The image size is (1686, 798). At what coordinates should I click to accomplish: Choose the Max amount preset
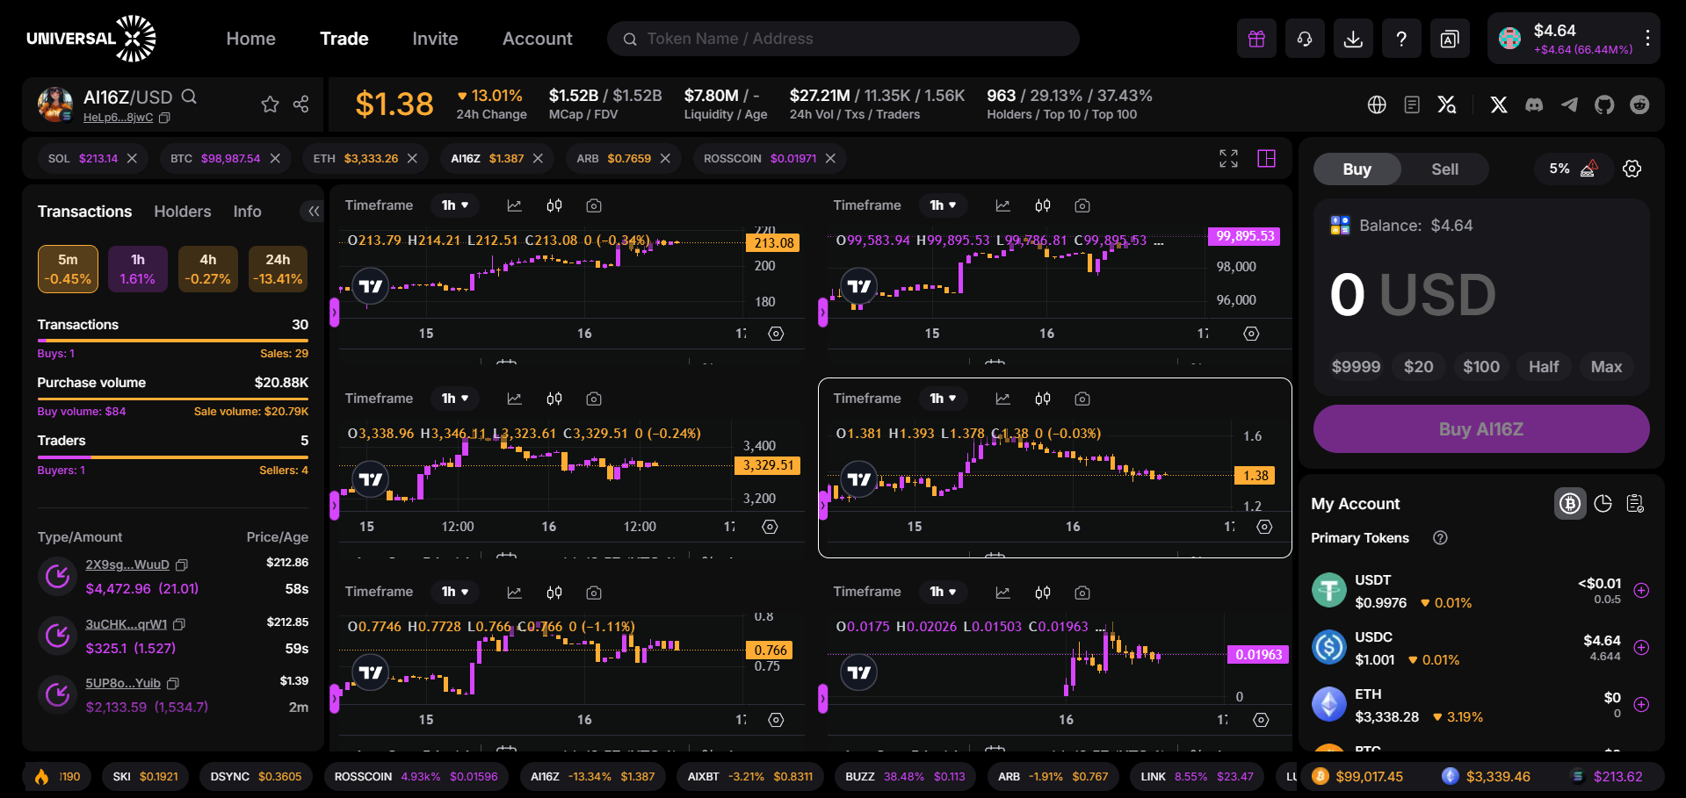click(x=1606, y=367)
